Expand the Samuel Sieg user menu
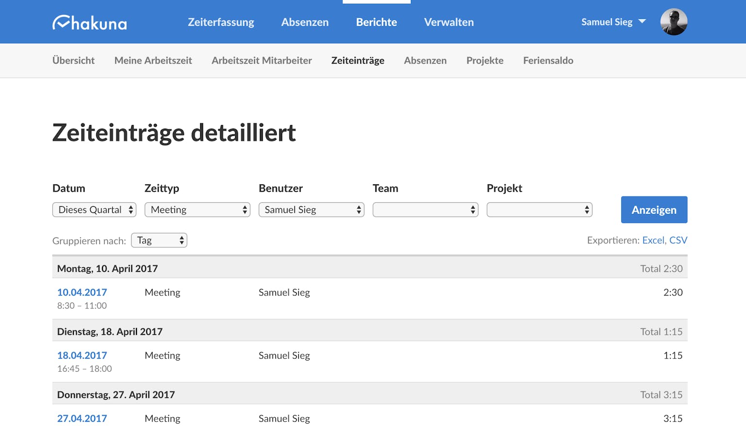This screenshot has height=426, width=746. point(613,22)
